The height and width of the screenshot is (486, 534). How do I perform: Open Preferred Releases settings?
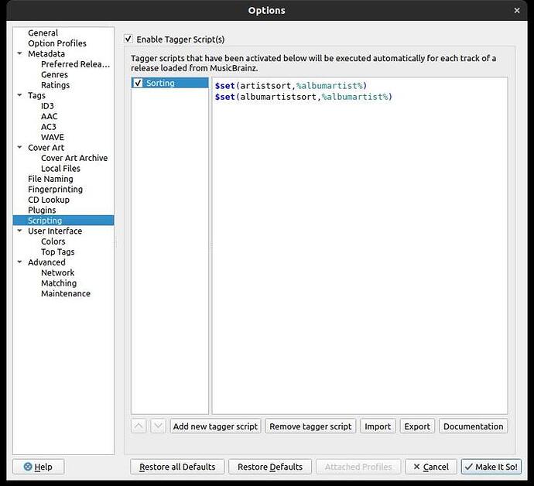tap(75, 64)
